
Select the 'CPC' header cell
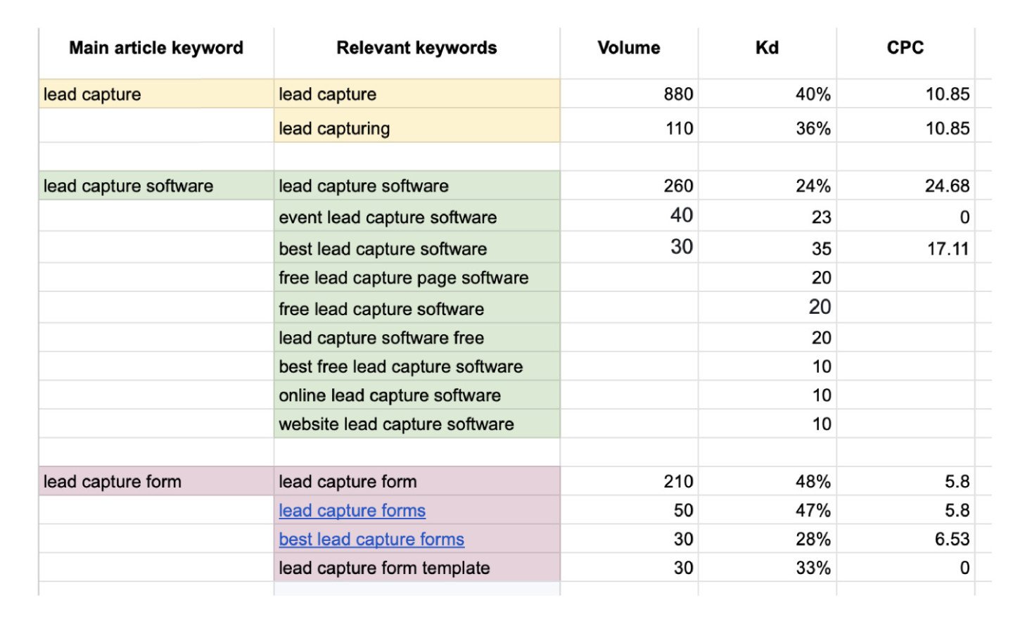coord(905,53)
